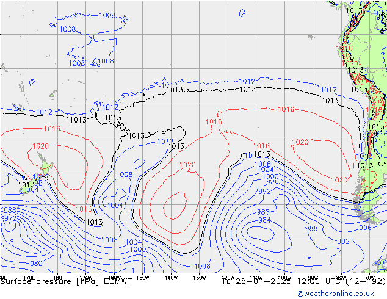This screenshot has width=387, height=299.
Task: Select the 972 low-pressure isobar label
Action: pos(10,218)
